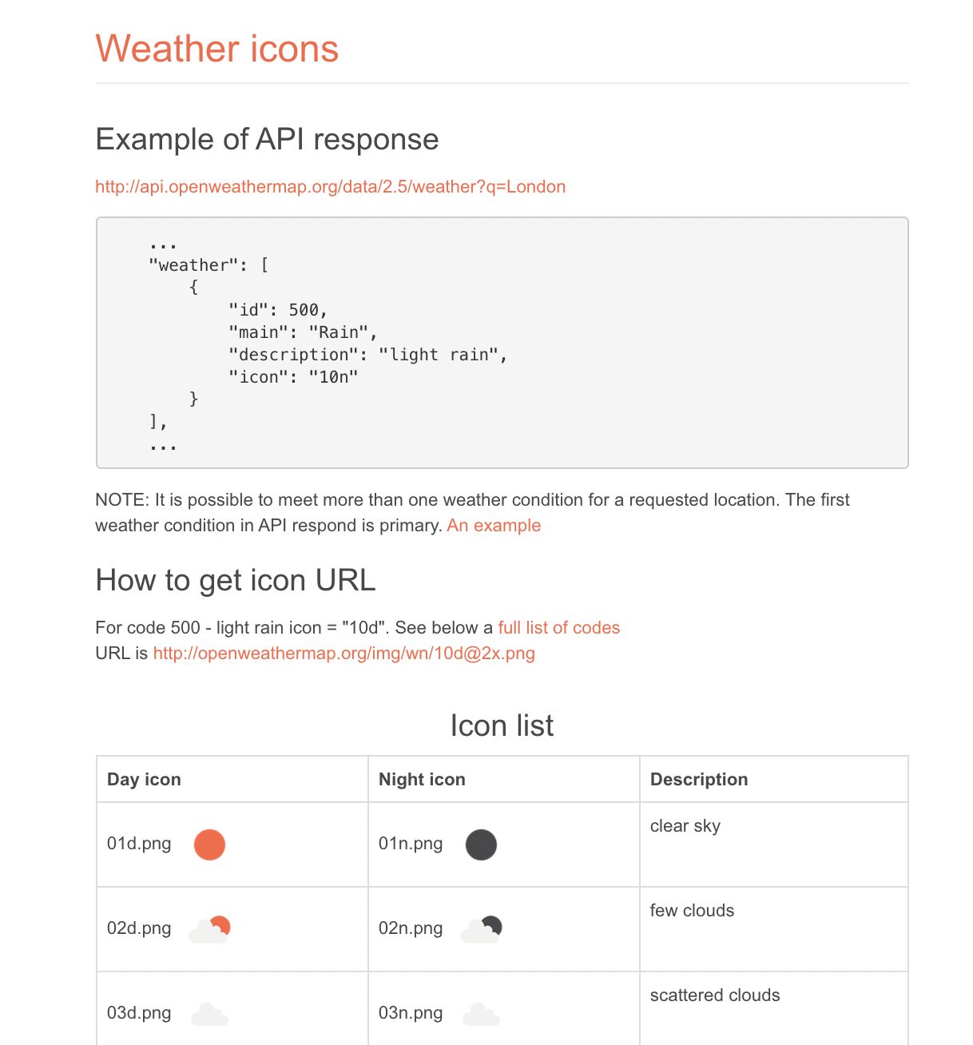This screenshot has width=973, height=1045.
Task: Click the '02n.png' filename text
Action: pyautogui.click(x=411, y=928)
